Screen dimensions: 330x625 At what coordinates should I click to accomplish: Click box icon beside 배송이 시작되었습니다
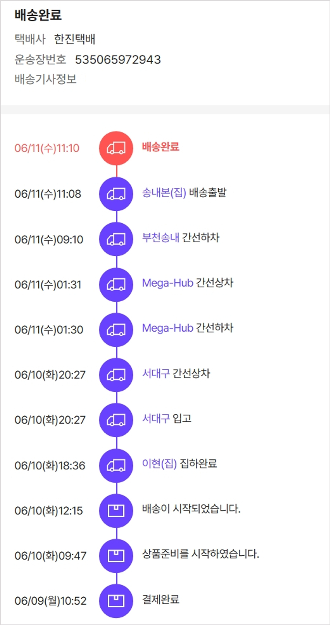tap(116, 511)
